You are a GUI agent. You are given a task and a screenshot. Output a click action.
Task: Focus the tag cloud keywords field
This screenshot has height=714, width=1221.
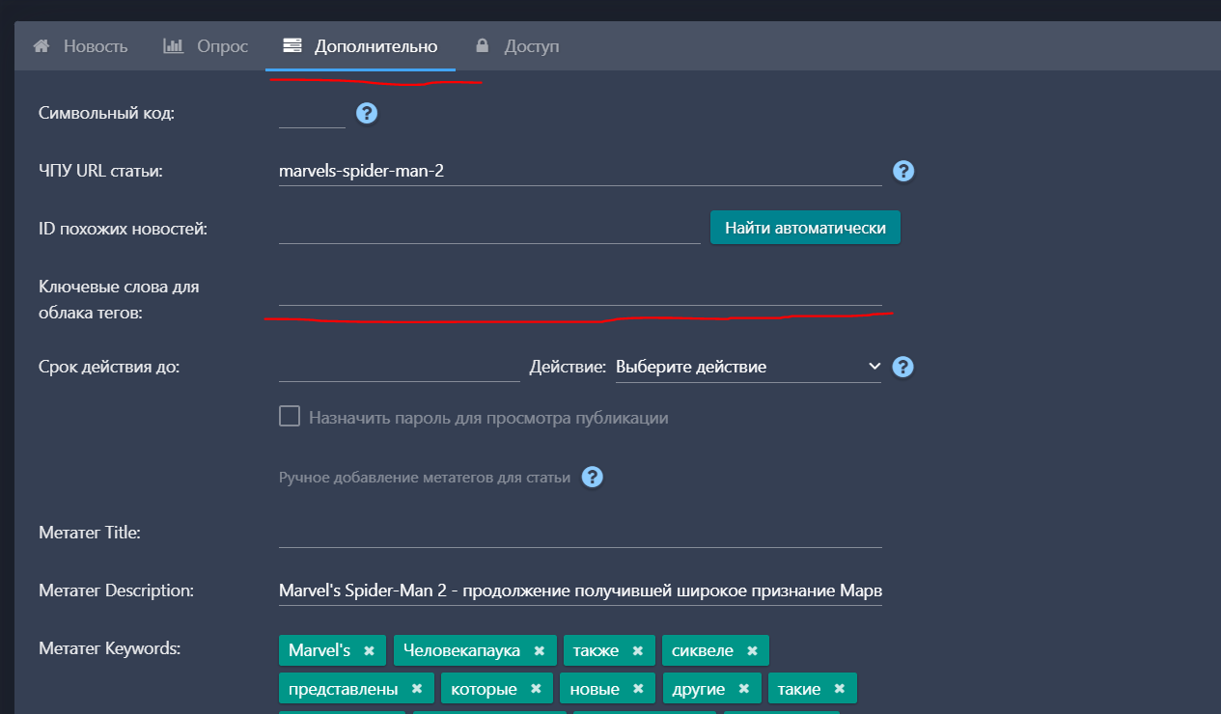pos(579,290)
